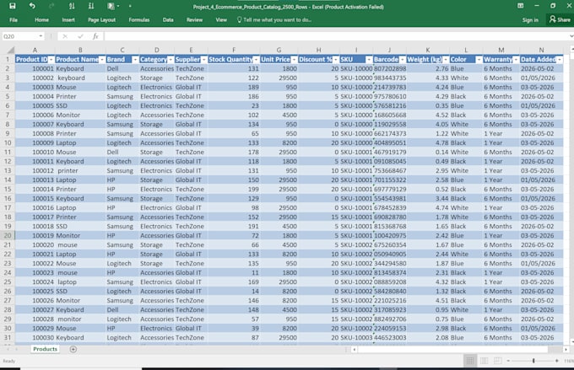Click Dell brand cell in row 28

[122, 309]
